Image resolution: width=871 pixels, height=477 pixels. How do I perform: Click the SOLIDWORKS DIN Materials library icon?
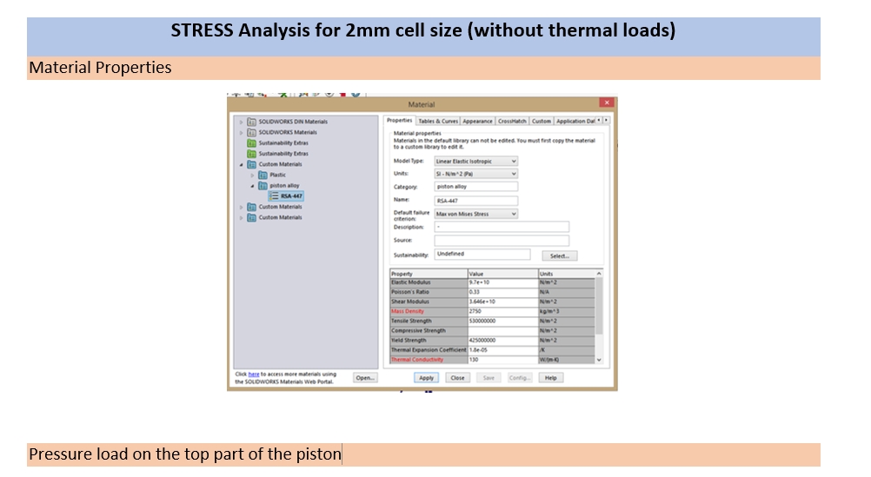coord(252,122)
